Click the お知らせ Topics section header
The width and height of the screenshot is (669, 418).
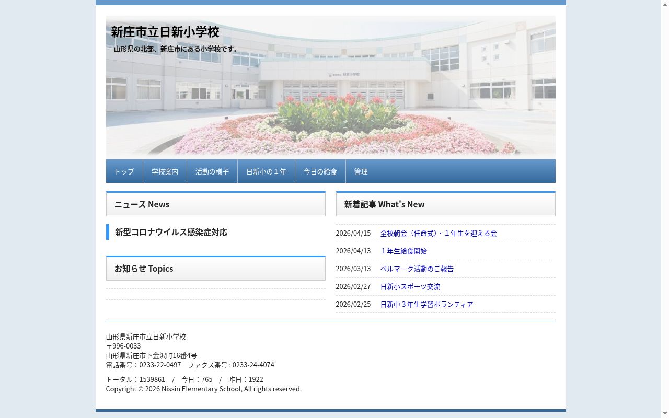(x=216, y=268)
